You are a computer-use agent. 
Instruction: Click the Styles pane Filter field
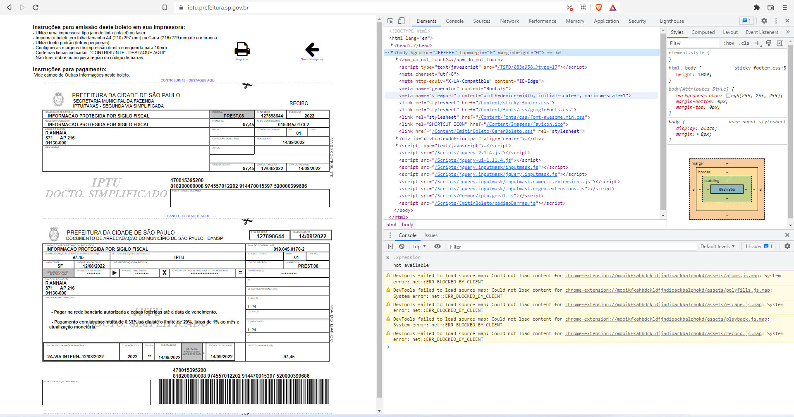coord(694,43)
